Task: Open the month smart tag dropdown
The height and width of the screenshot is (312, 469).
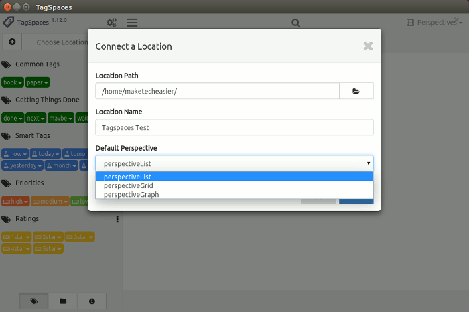Action: click(62, 165)
